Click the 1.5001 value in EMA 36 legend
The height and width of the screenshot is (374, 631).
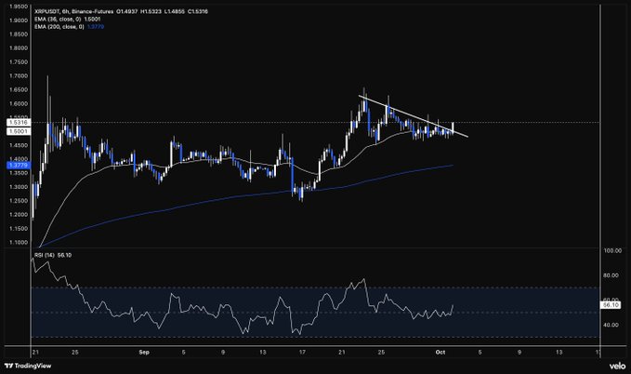[x=93, y=19]
